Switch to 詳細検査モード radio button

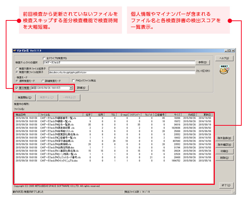pos(43,81)
